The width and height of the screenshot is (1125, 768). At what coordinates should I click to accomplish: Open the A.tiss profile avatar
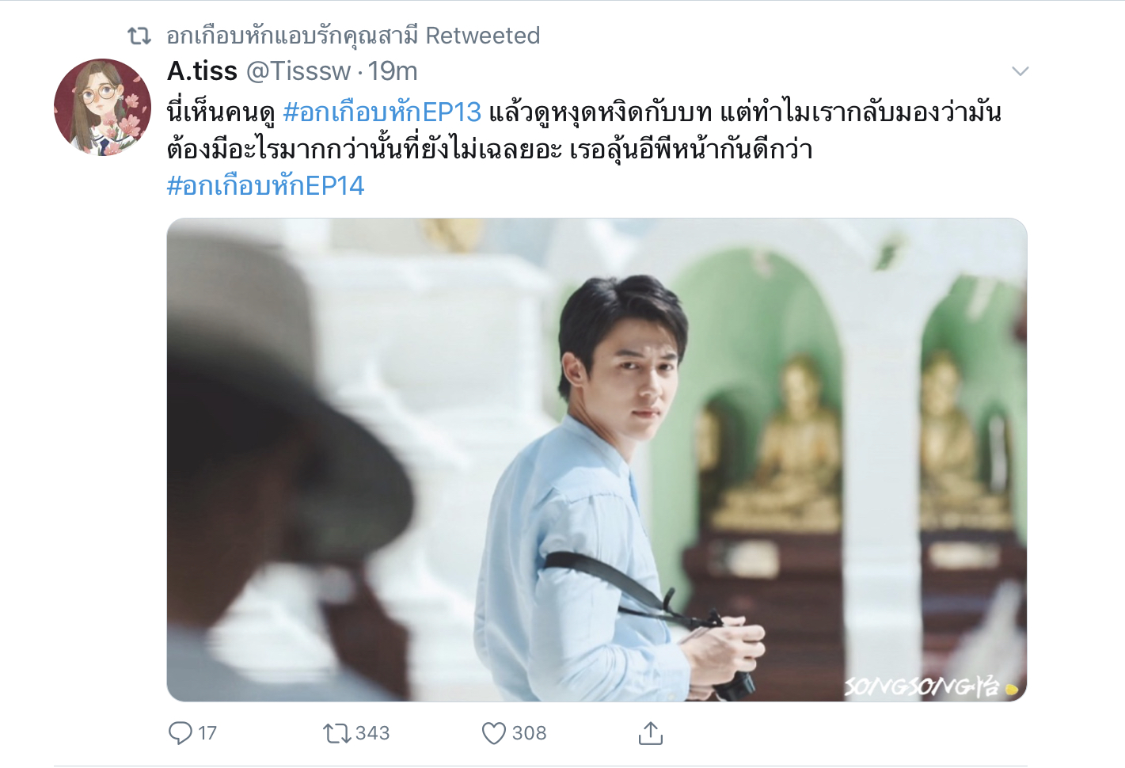click(102, 107)
